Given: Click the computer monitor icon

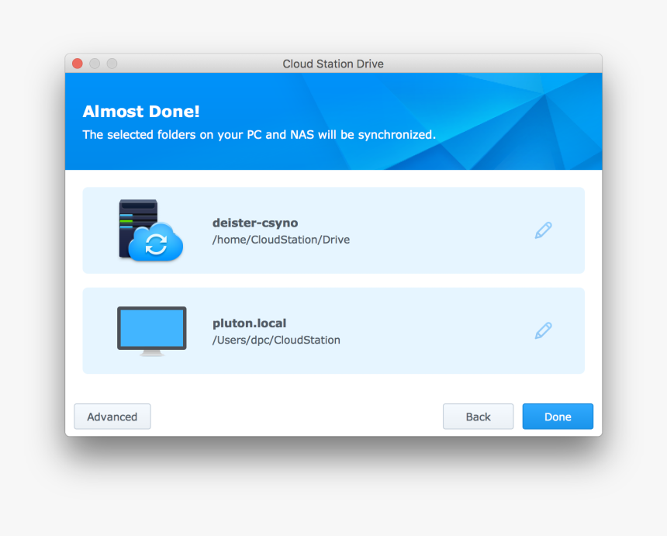Looking at the screenshot, I should pos(152,331).
